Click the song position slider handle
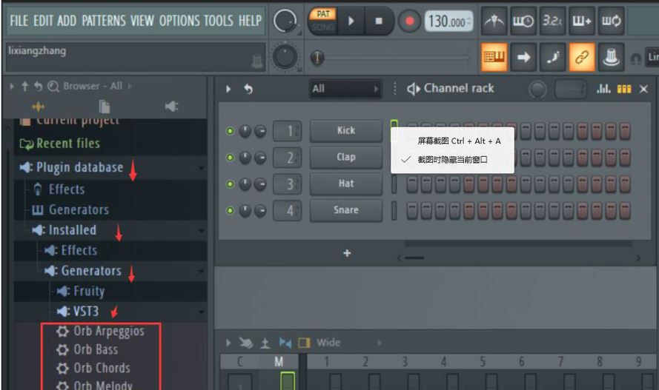This screenshot has width=659, height=390. [x=317, y=58]
